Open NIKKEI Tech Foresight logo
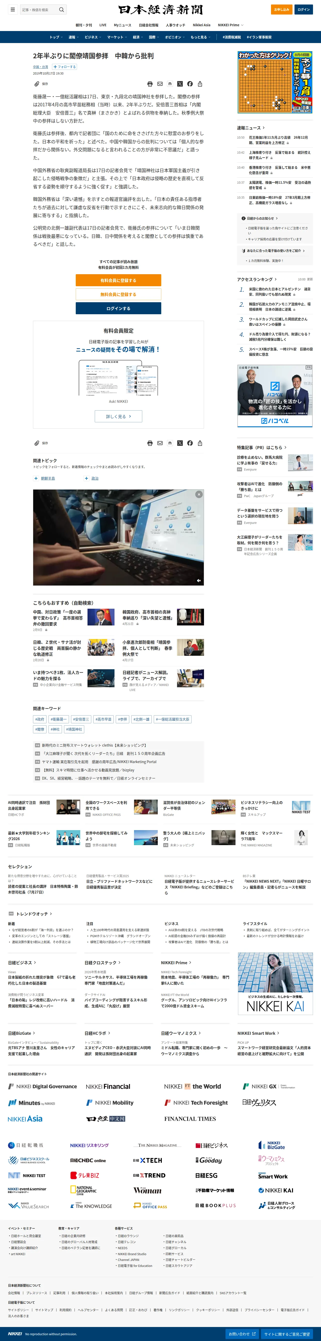Image resolution: width=321 pixels, height=1341 pixels. [x=196, y=1103]
